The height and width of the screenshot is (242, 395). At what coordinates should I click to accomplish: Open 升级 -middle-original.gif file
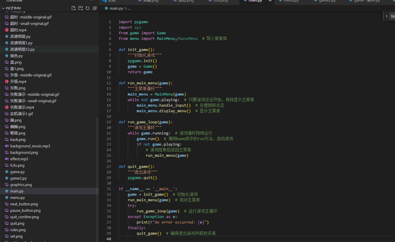[49, 75]
